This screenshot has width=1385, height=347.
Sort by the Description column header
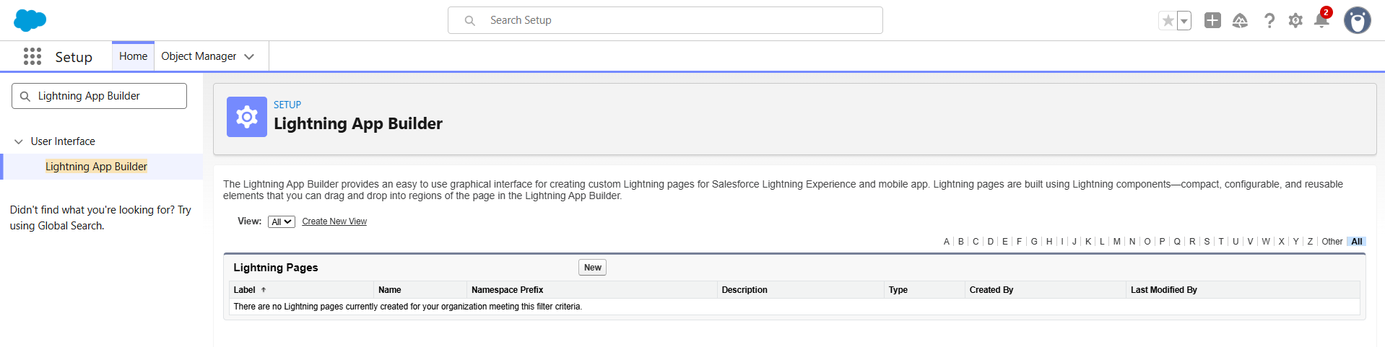point(744,290)
